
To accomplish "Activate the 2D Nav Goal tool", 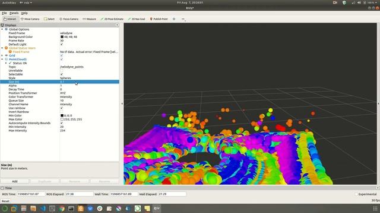I will click(136, 19).
